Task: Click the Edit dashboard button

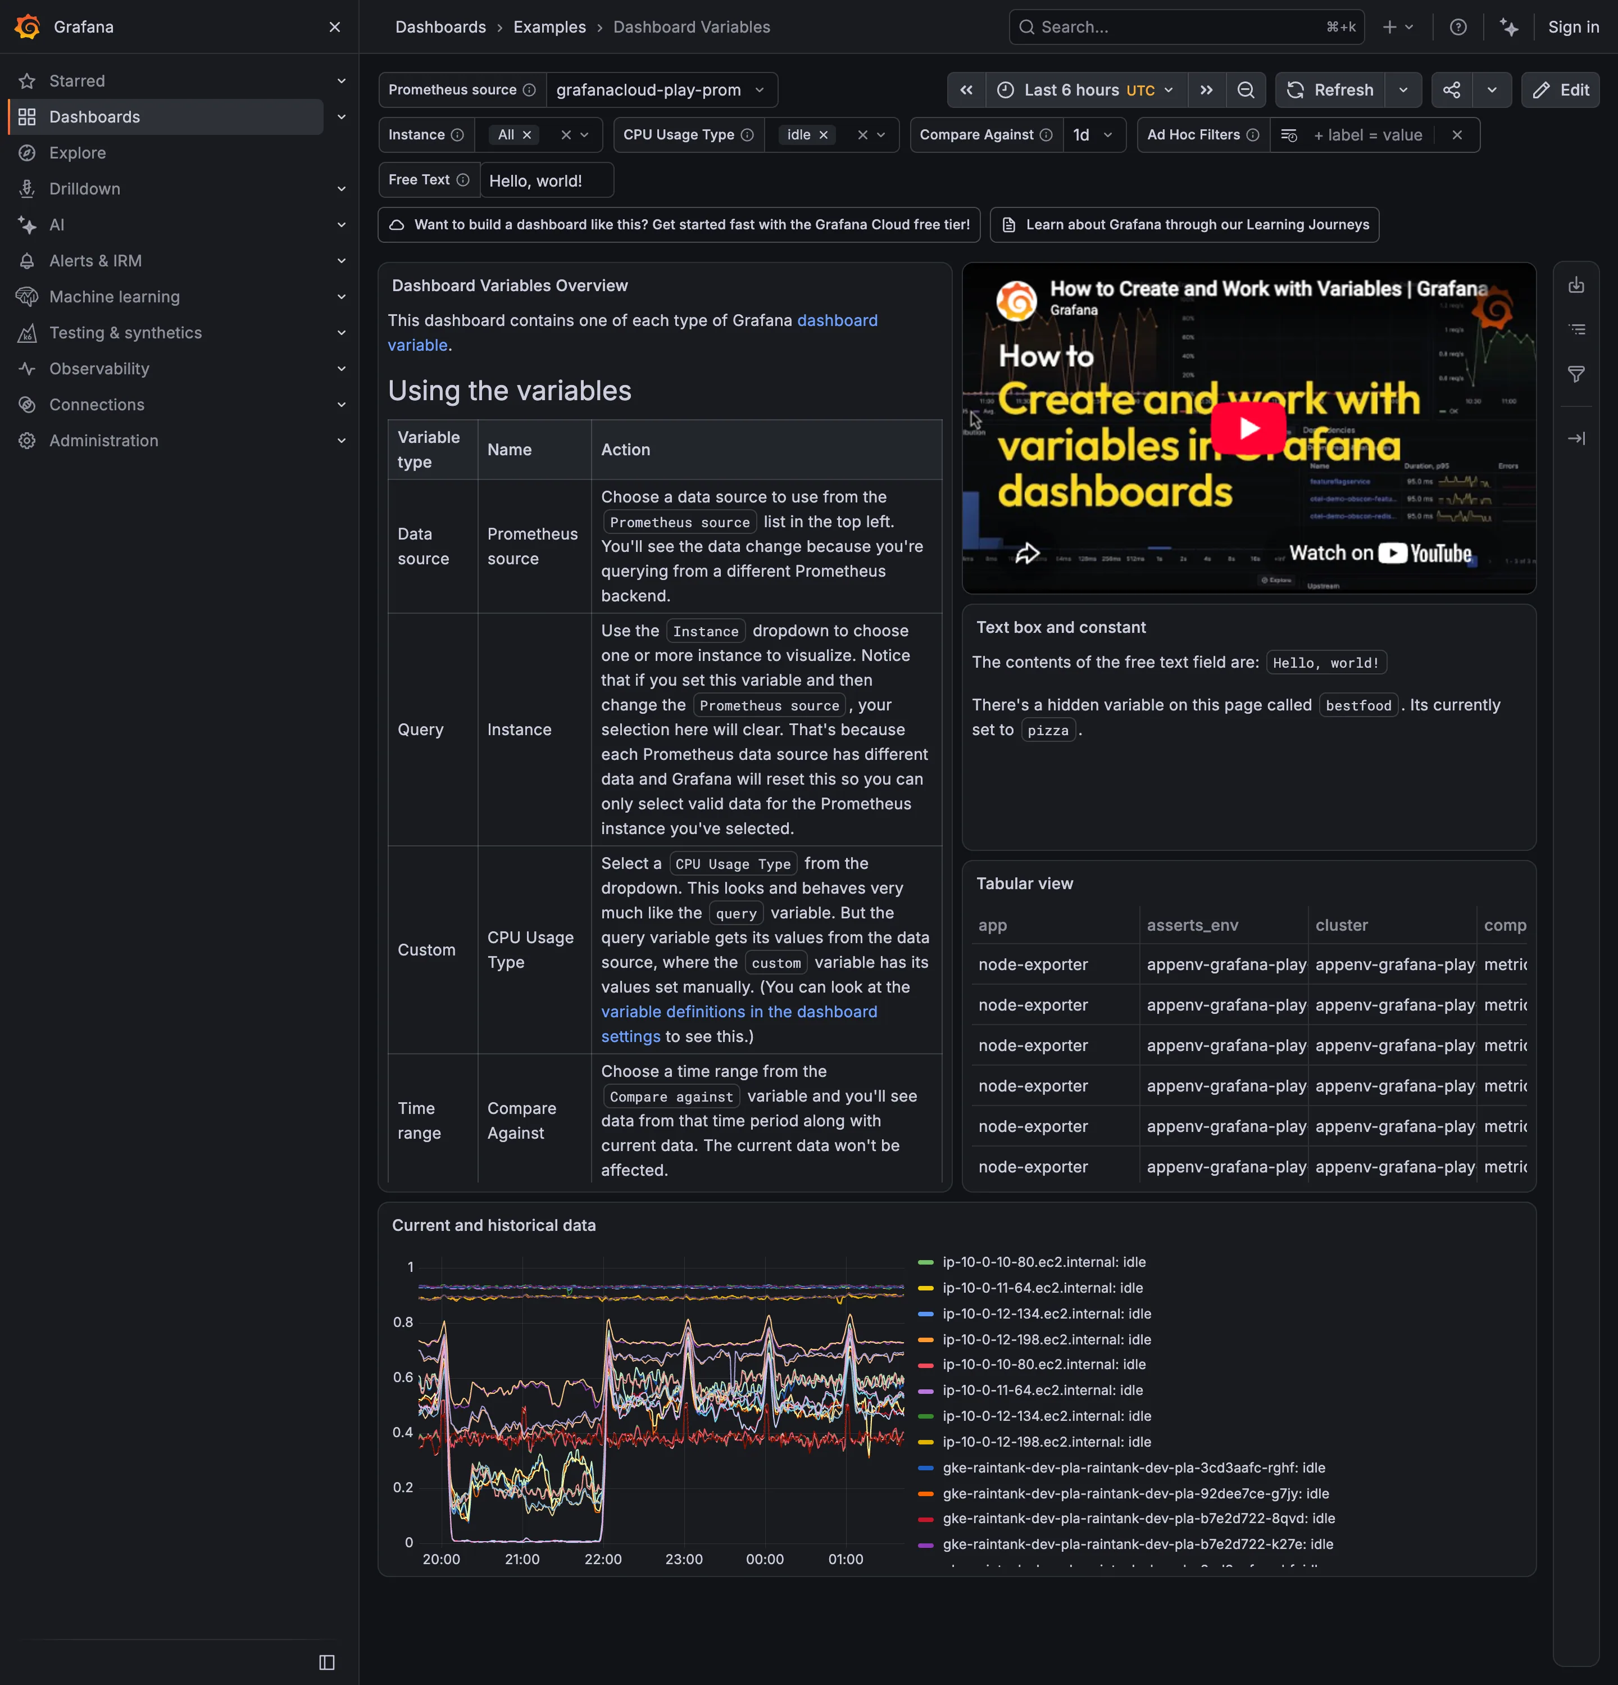Action: [x=1561, y=90]
